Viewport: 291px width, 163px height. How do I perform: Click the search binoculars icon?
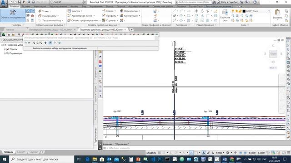click(x=214, y=2)
